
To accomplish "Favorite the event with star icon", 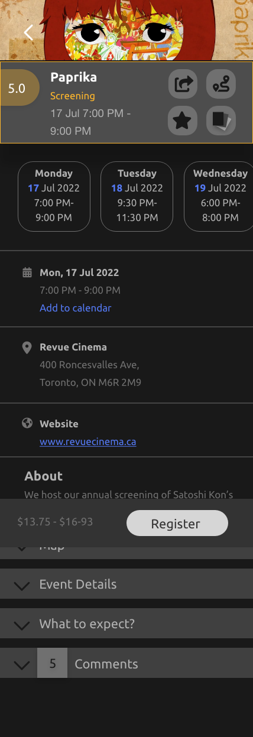I will [183, 121].
